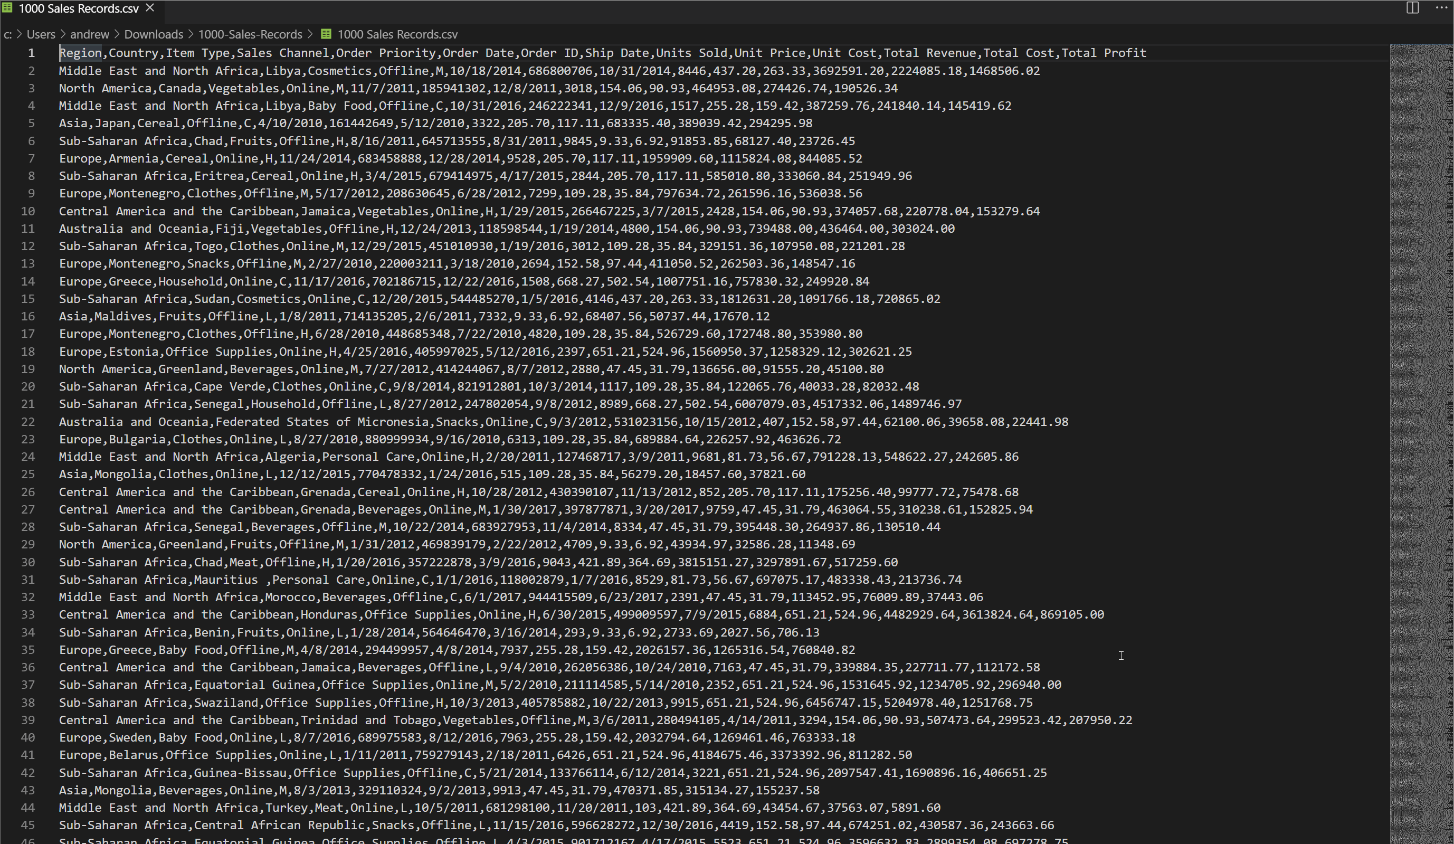Place cursor on 'Region' header word
The image size is (1454, 844).
[x=80, y=53]
